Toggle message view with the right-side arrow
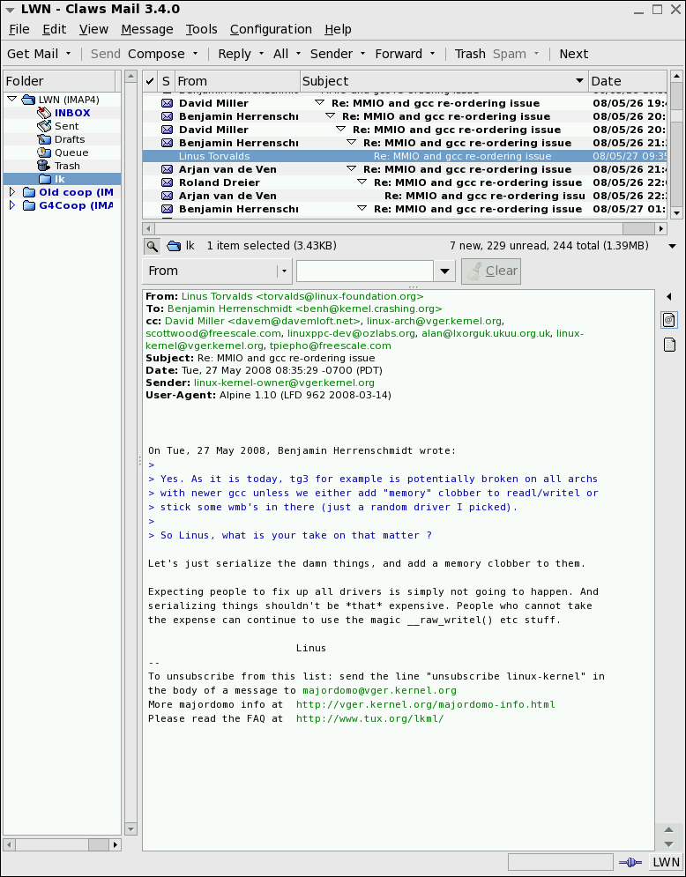This screenshot has height=877, width=686. 668,296
